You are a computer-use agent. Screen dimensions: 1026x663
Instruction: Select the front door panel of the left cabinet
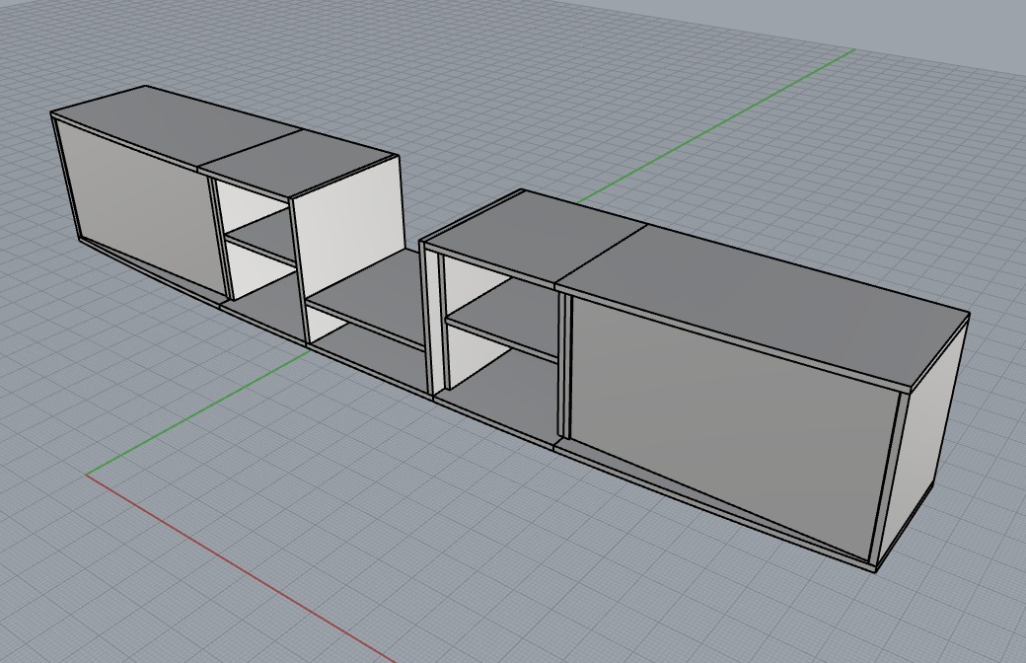coord(141,208)
